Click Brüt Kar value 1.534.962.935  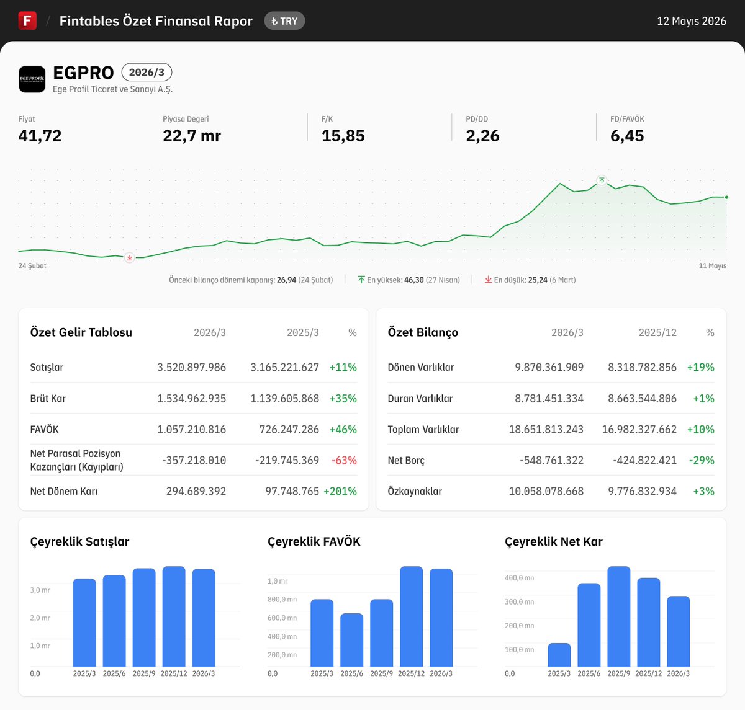(x=192, y=398)
